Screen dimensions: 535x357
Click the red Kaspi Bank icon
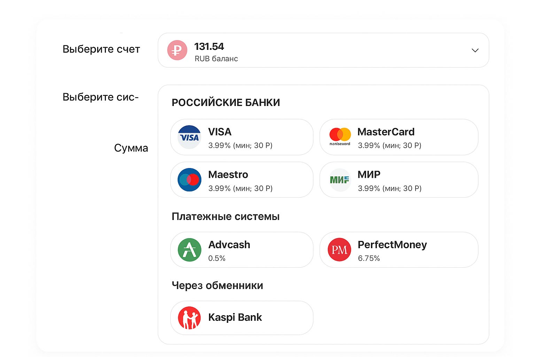coord(189,318)
